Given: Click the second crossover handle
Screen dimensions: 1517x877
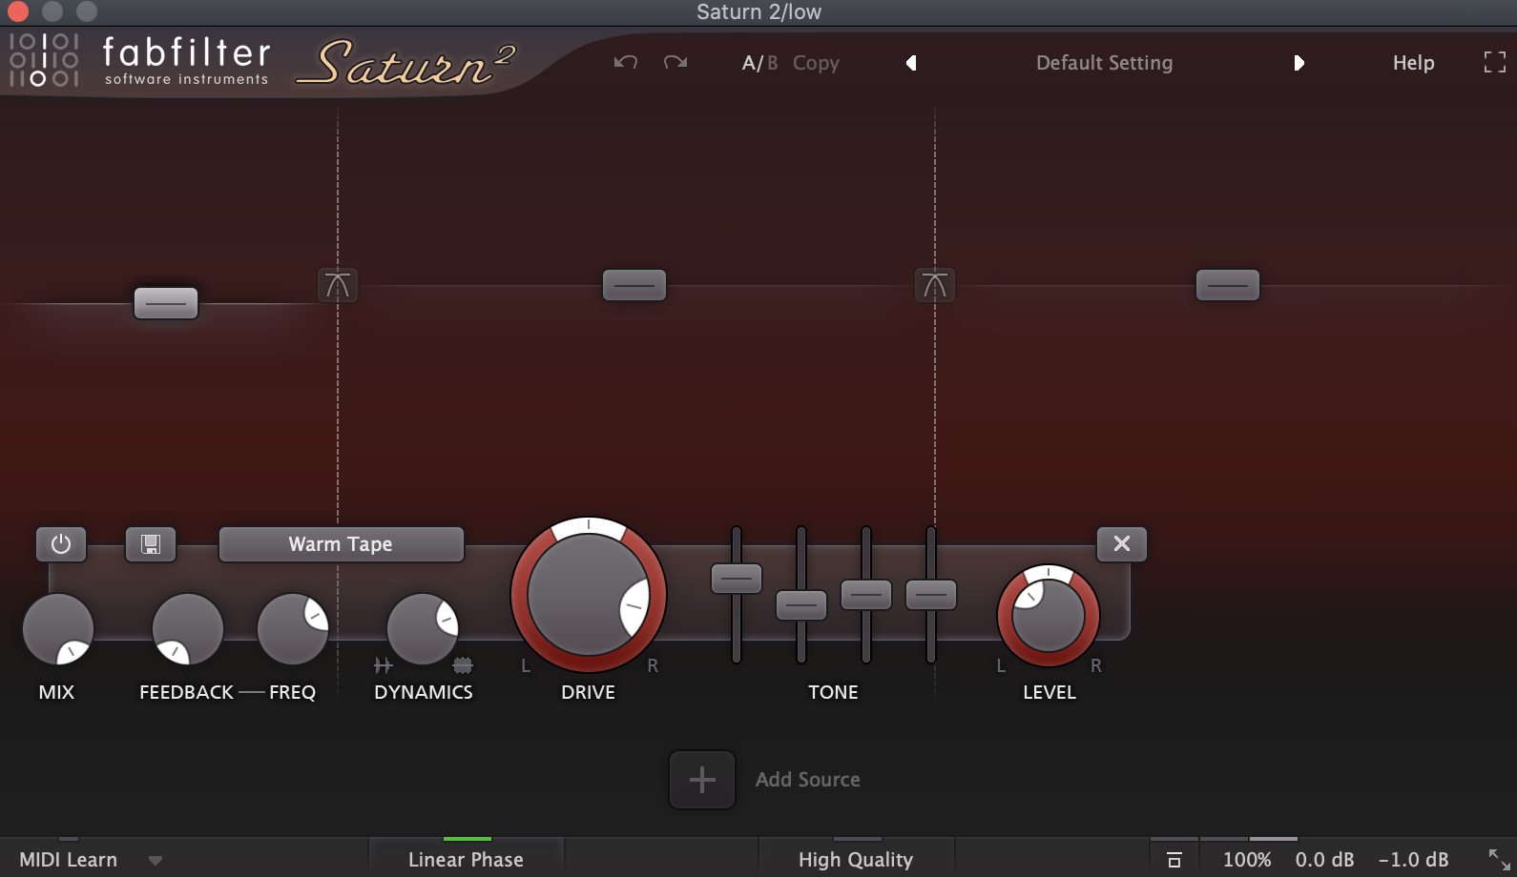Looking at the screenshot, I should [935, 285].
